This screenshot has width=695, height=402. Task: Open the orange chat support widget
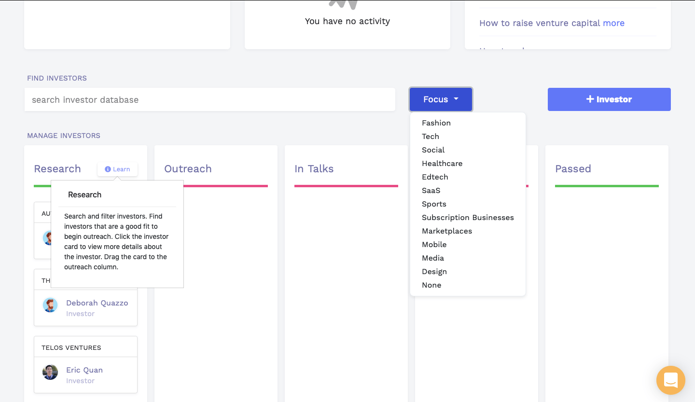670,380
